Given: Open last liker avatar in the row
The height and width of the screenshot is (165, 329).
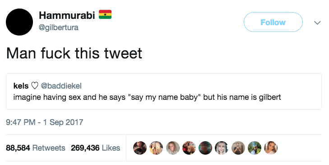Looking at the screenshot, I should 271,148.
